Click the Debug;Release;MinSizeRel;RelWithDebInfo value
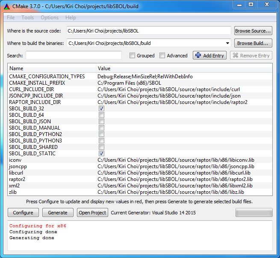Image resolution: width=280 pixels, height=258 pixels. pos(145,77)
